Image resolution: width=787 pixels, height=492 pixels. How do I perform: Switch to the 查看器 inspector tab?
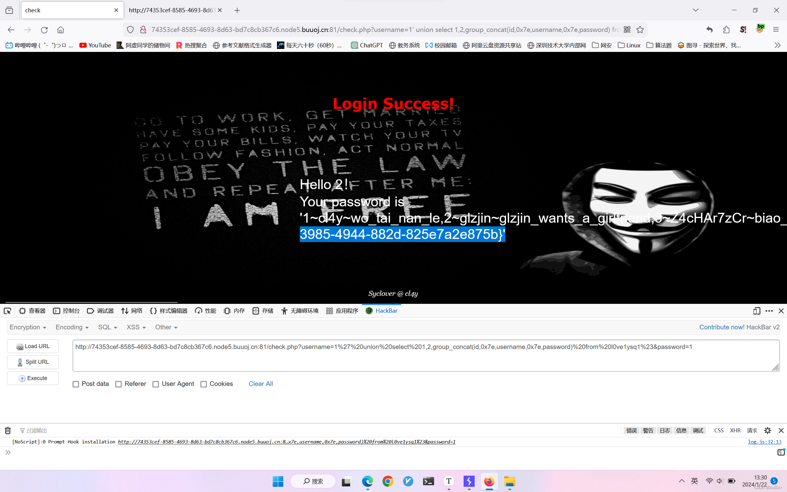32,311
